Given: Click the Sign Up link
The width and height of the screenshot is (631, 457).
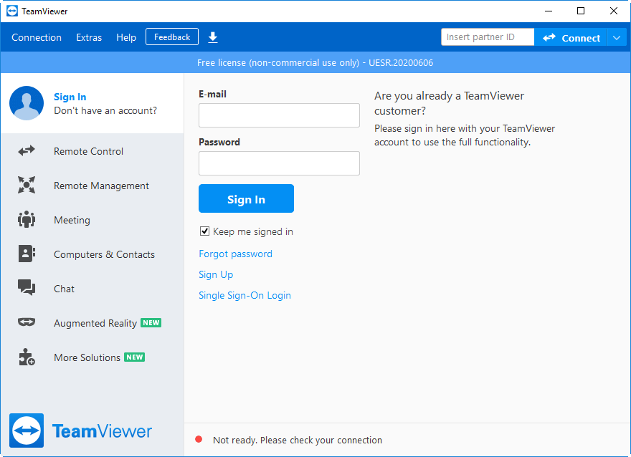Looking at the screenshot, I should pyautogui.click(x=216, y=274).
